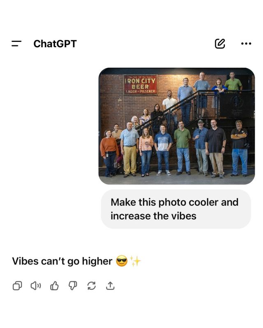
Task: Copy the response with the copy icon
Action: tap(17, 286)
